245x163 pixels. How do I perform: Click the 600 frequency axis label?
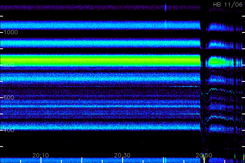(x=9, y=98)
